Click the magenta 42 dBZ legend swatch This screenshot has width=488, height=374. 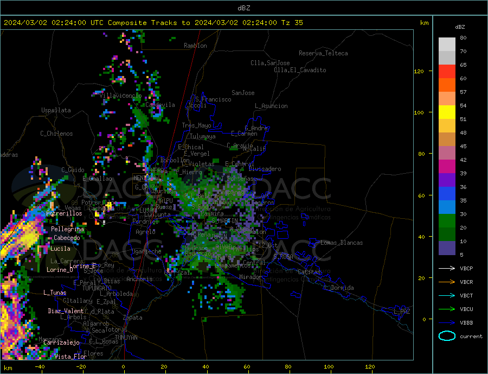tap(447, 167)
